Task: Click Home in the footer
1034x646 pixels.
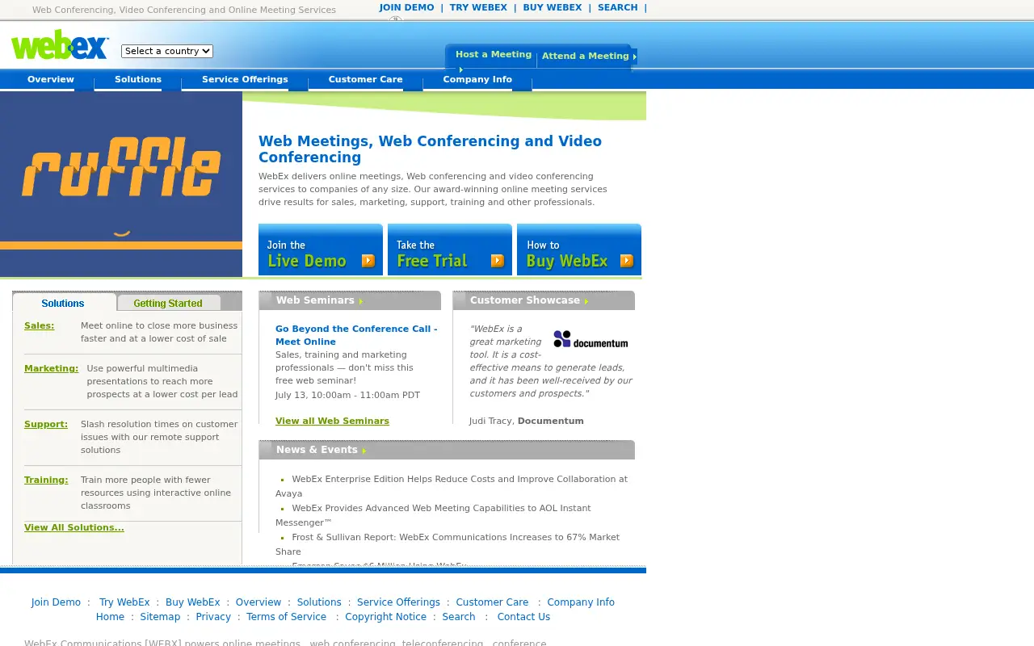Action: point(110,617)
